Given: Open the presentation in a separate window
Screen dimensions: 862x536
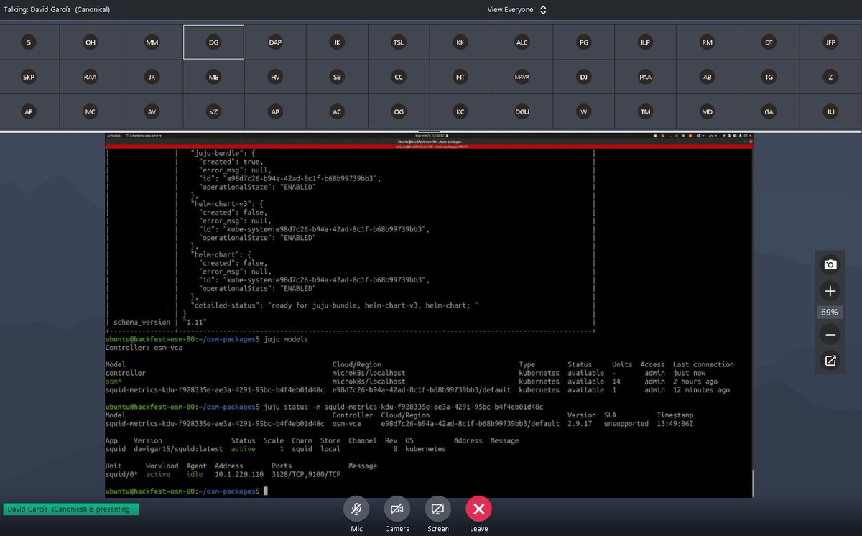Looking at the screenshot, I should tap(830, 361).
